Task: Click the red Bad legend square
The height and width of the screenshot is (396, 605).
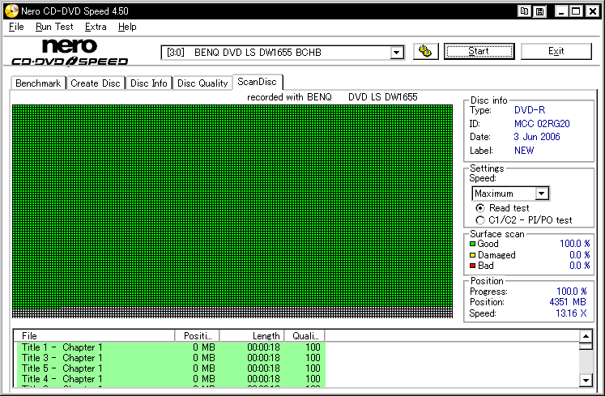Action: click(473, 266)
